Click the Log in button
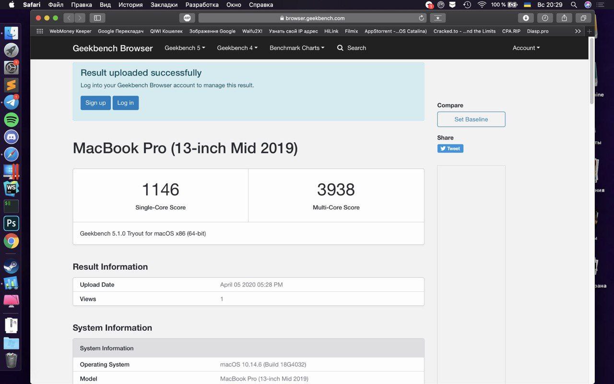This screenshot has width=614, height=384. [126, 103]
